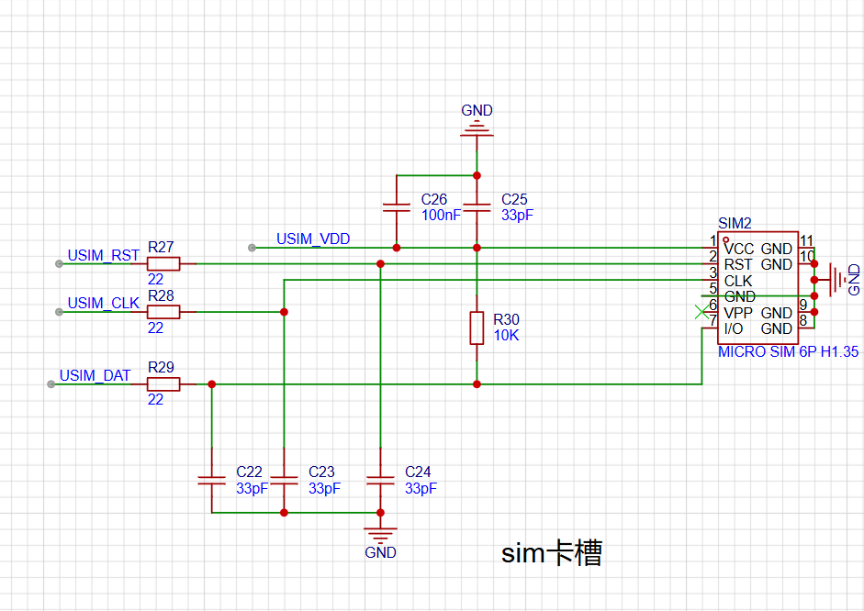Select the SIM2 connector component body
864x611 pixels.
pyautogui.click(x=757, y=288)
